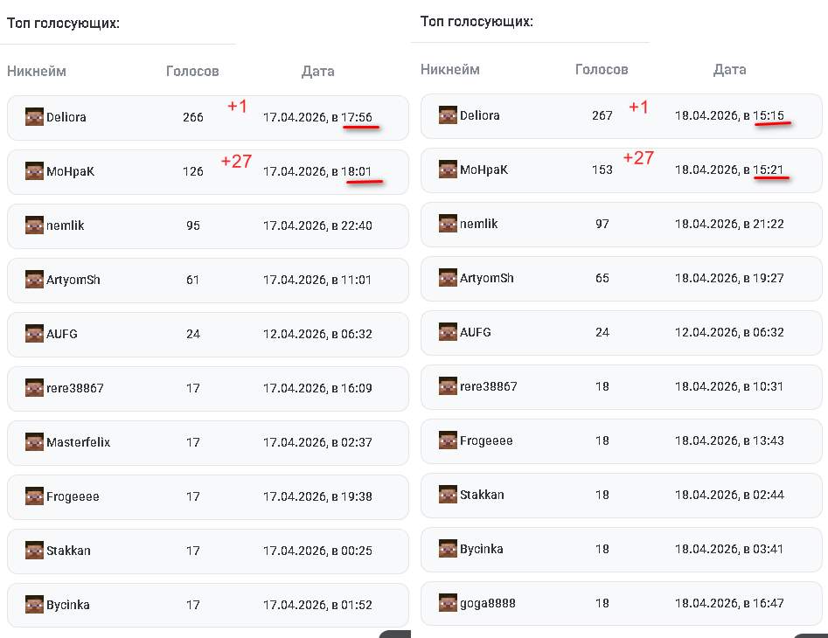Click nickname MoHpaK in the 126-vote row

tap(70, 171)
